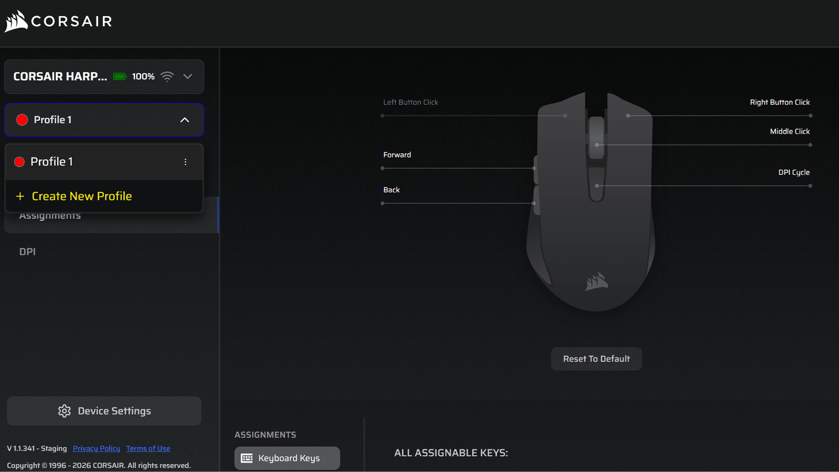Click the Device Settings gear icon
Viewport: 839px width, 472px height.
click(64, 411)
